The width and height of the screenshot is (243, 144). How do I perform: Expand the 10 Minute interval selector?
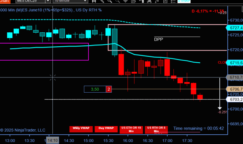point(70,1)
